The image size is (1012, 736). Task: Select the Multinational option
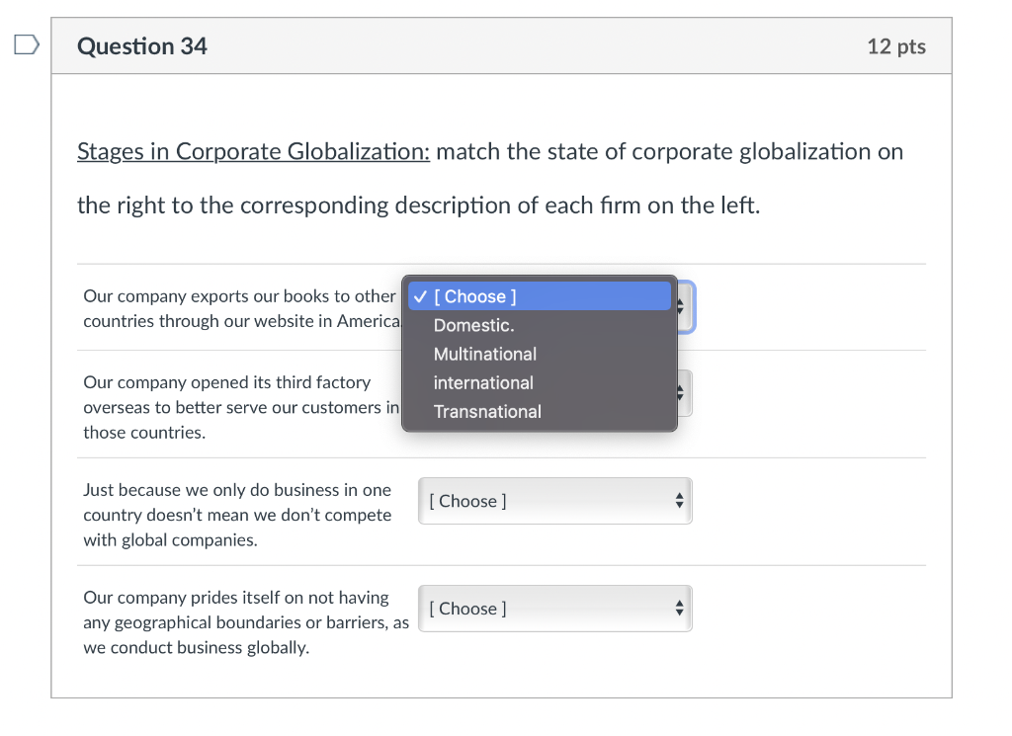click(485, 354)
